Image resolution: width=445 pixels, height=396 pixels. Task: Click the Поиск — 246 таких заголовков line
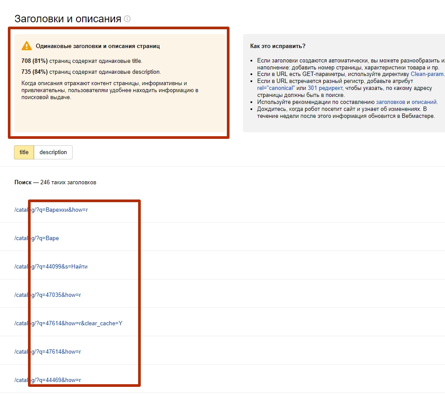point(56,182)
